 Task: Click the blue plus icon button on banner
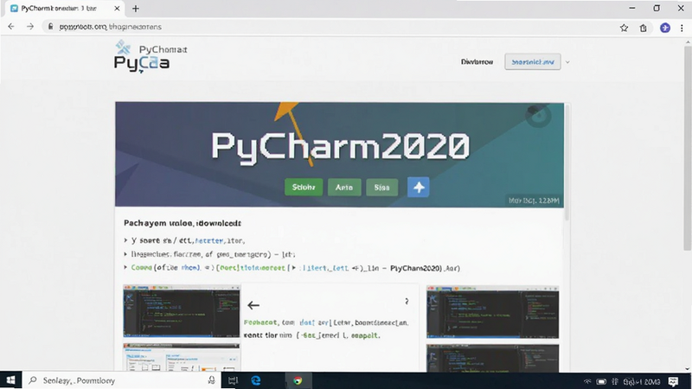tap(418, 187)
